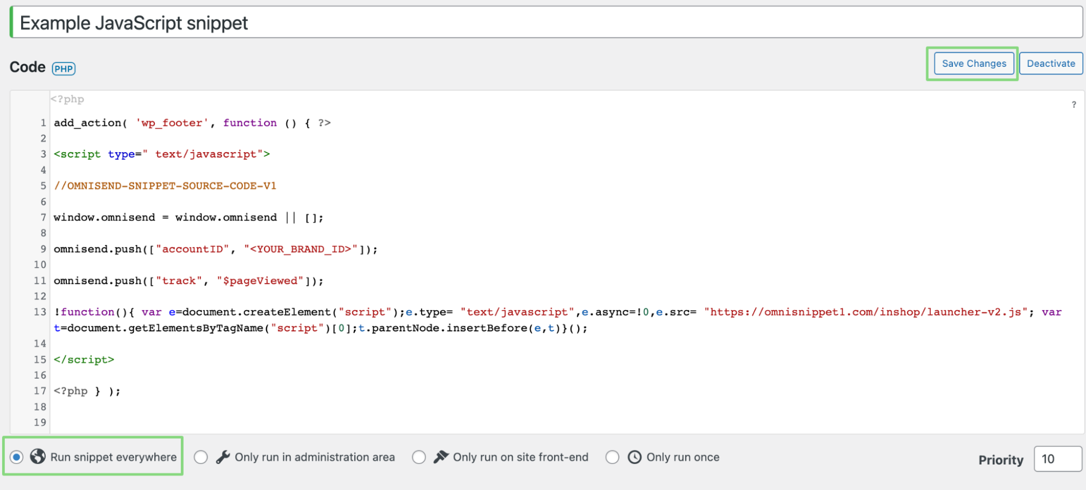Click inside the Priority value field
Image resolution: width=1086 pixels, height=490 pixels.
click(1057, 459)
